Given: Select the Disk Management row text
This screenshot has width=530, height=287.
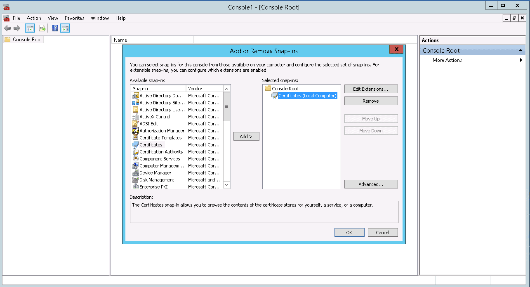Looking at the screenshot, I should [x=157, y=180].
